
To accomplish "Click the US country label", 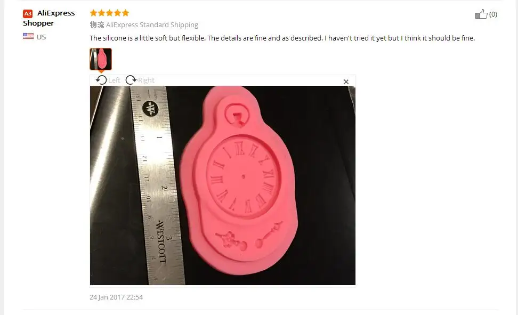I will coord(41,37).
